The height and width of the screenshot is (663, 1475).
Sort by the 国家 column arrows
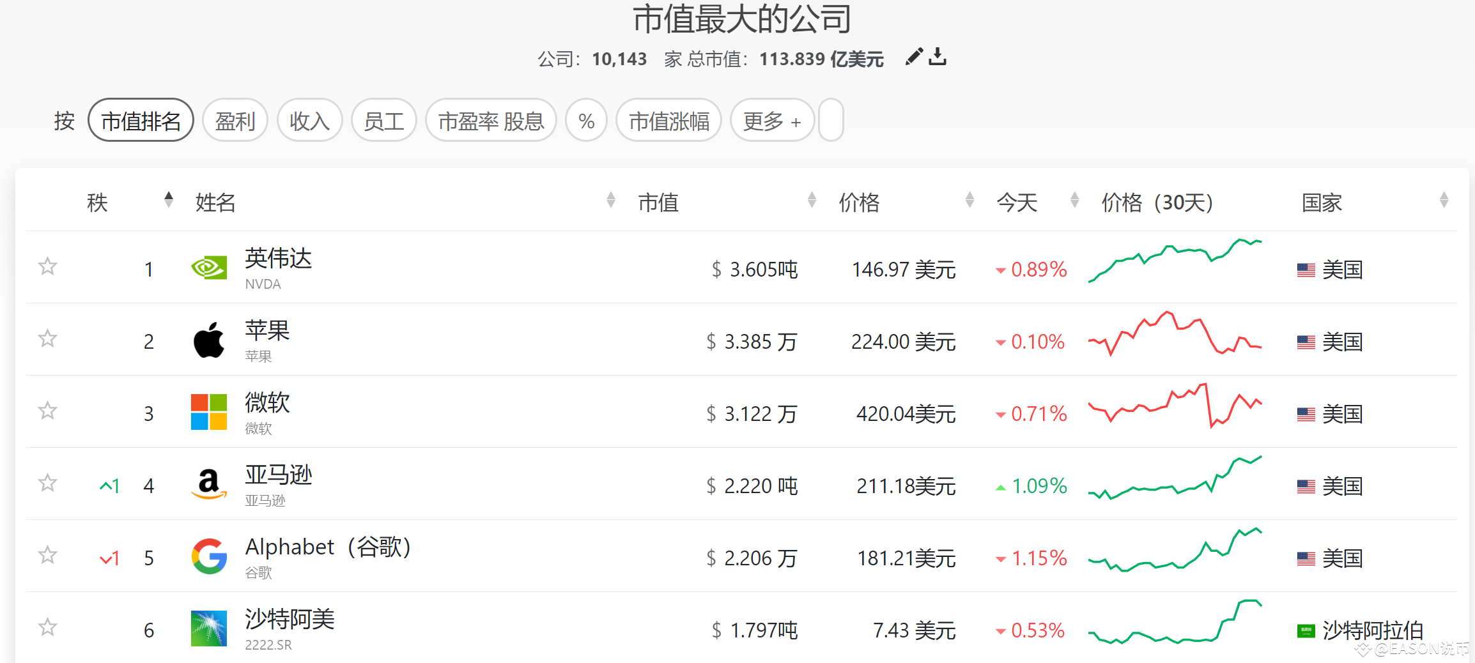coord(1444,200)
